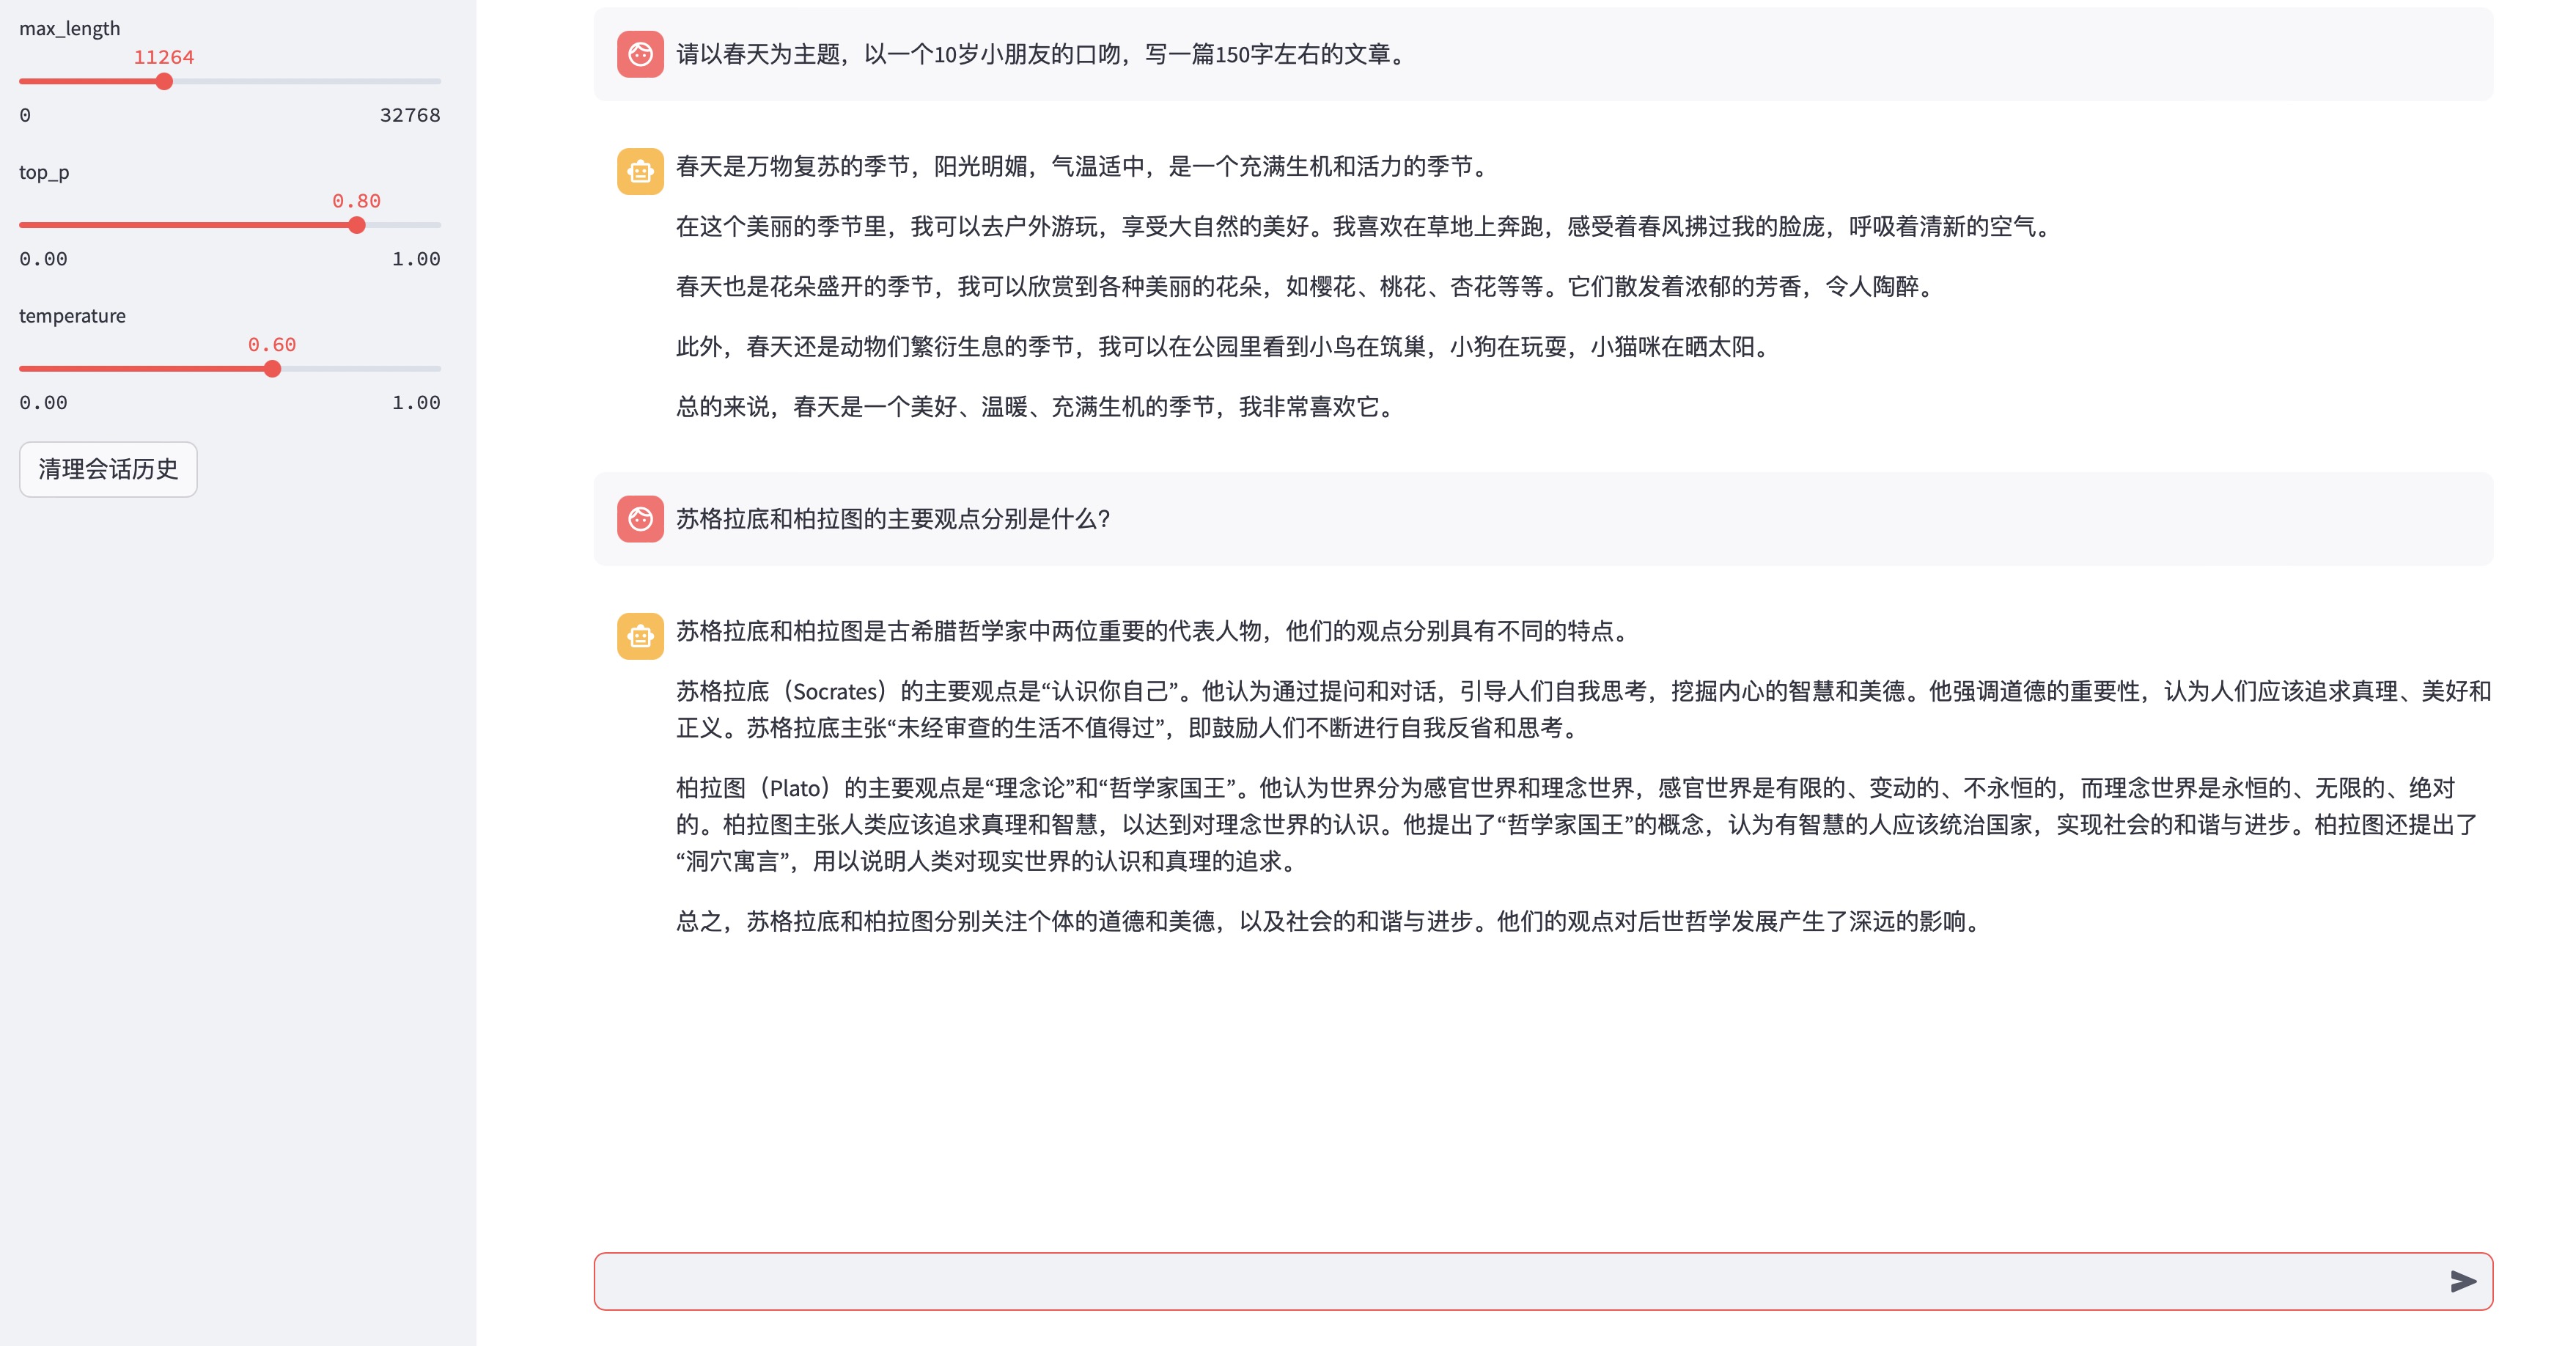Click robot avatar beside the spring essay reply
2576x1346 pixels.
point(640,171)
